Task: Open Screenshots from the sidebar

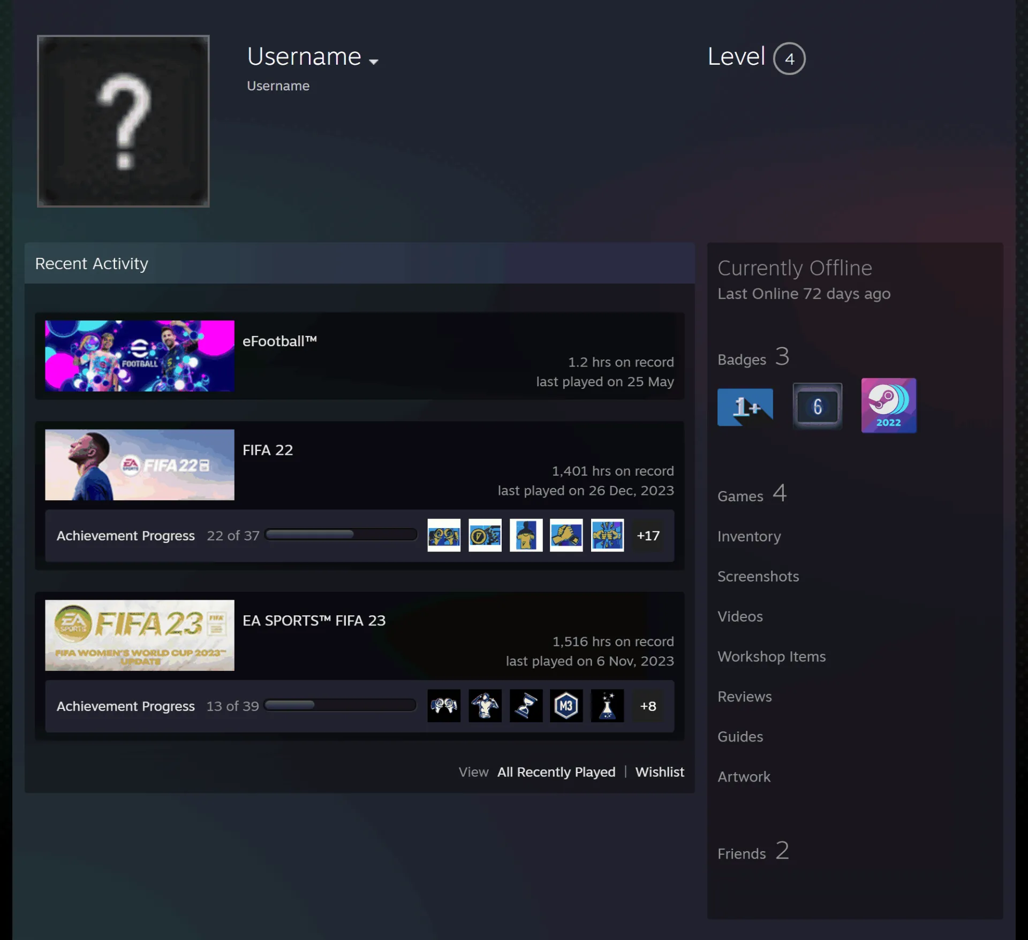Action: click(758, 576)
